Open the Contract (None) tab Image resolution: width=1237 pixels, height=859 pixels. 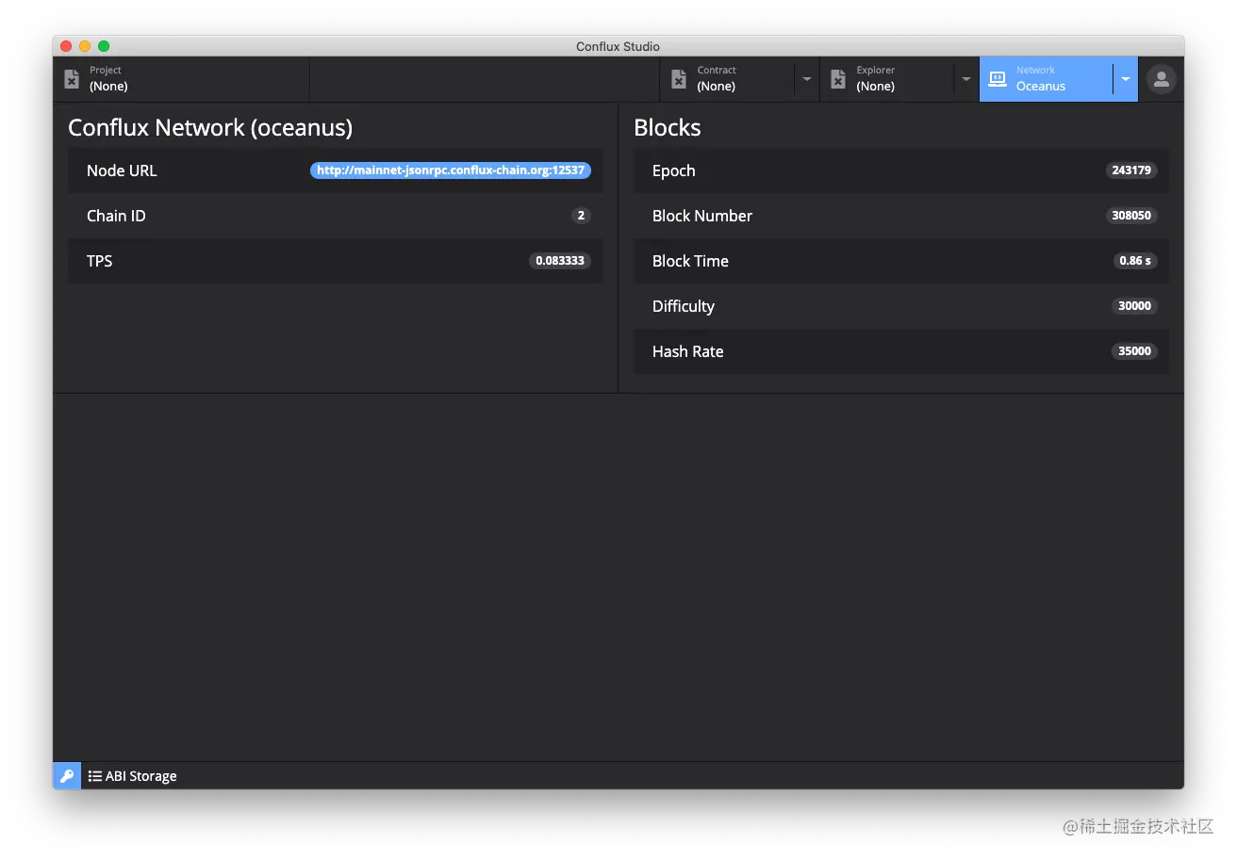(x=727, y=79)
